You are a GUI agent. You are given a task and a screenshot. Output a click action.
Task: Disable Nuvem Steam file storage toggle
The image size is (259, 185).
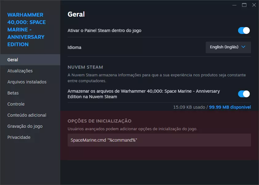pyautogui.click(x=244, y=94)
